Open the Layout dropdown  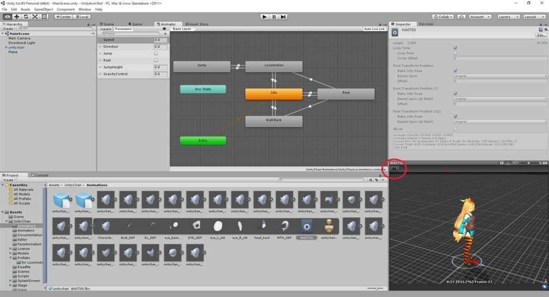point(535,17)
